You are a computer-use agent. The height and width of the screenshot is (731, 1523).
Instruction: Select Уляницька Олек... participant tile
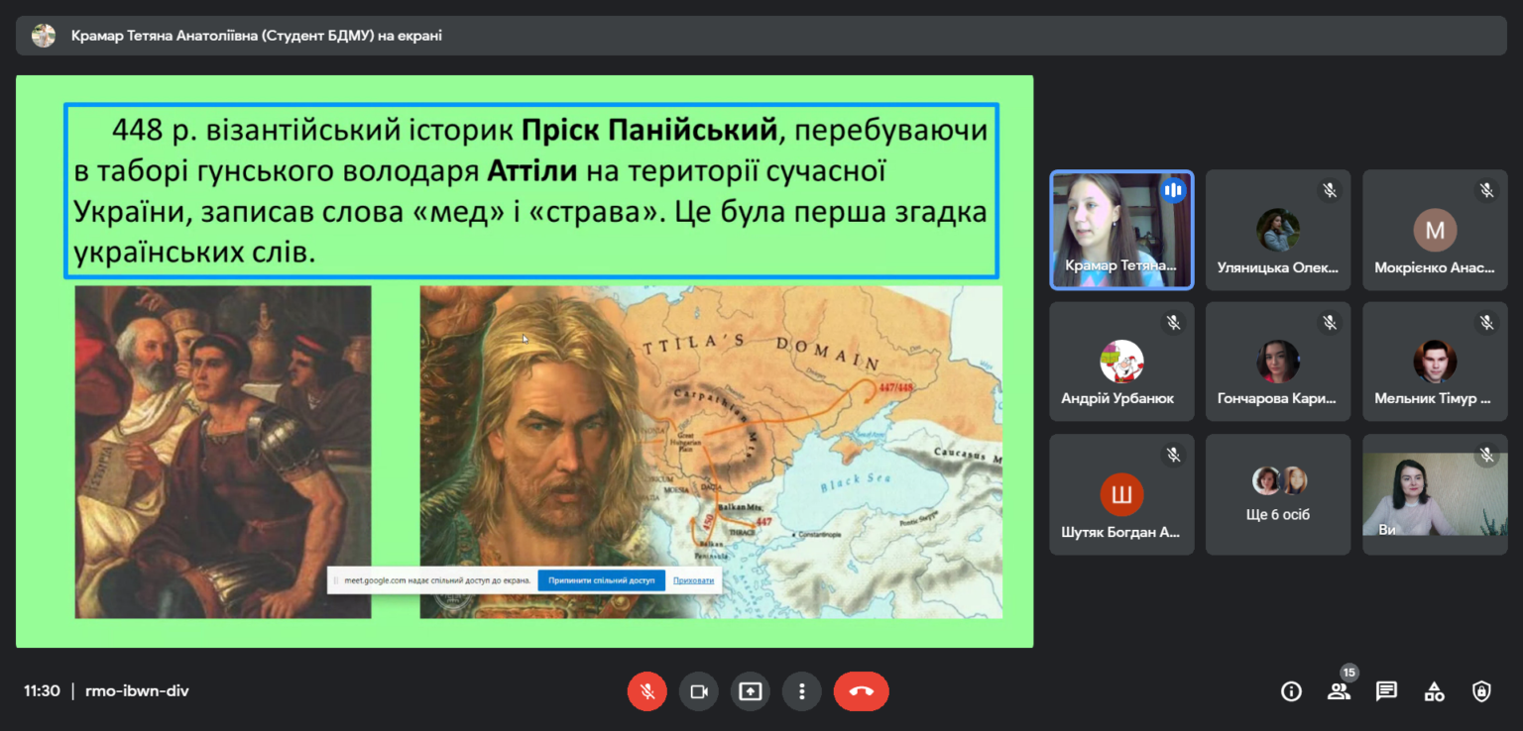click(x=1278, y=230)
